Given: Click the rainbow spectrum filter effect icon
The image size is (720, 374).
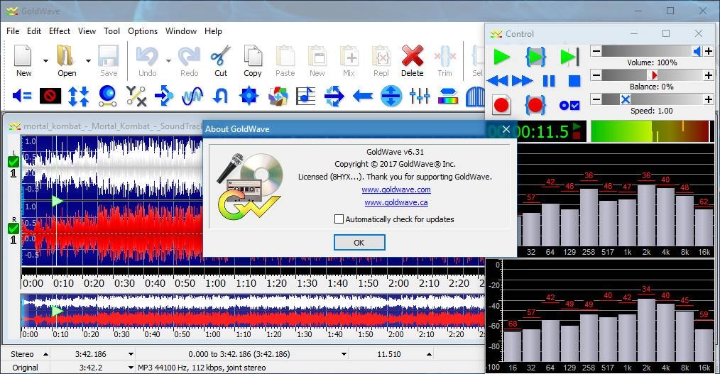Looking at the screenshot, I should coord(448,96).
